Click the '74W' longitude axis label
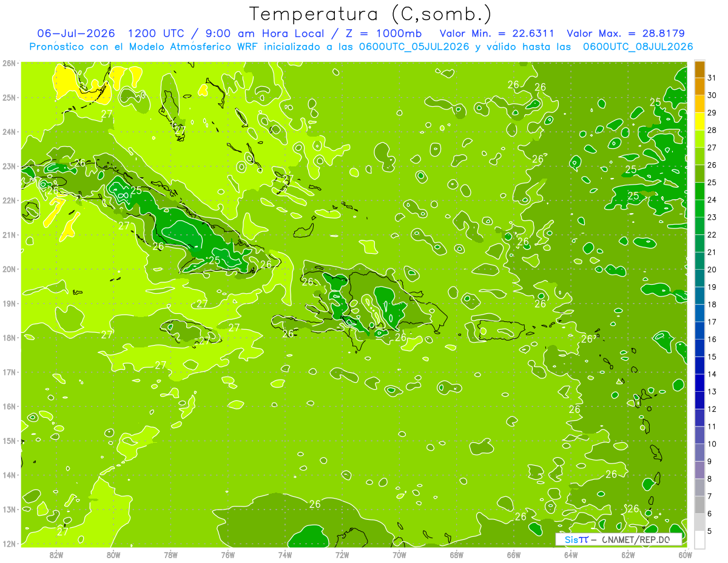The image size is (728, 563). coord(285,554)
